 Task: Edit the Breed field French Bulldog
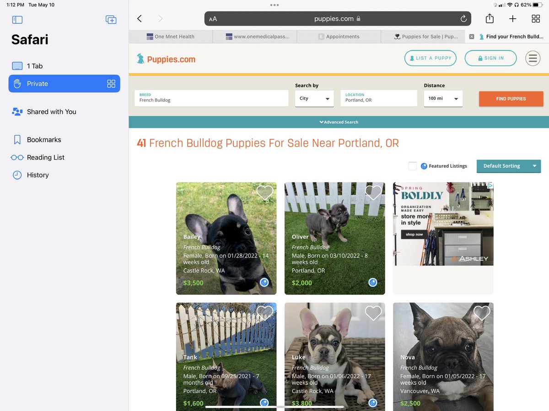pyautogui.click(x=211, y=98)
